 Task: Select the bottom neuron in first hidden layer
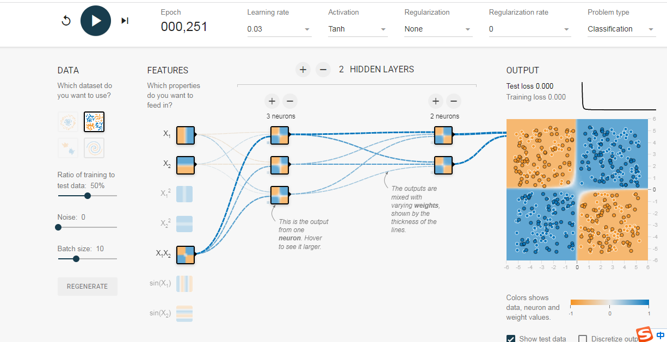280,195
